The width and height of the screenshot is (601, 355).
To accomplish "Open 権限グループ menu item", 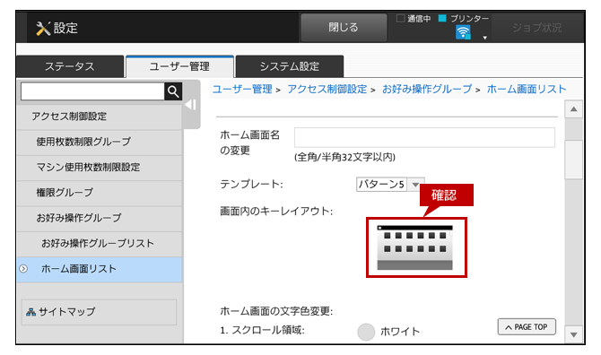I will (100, 193).
